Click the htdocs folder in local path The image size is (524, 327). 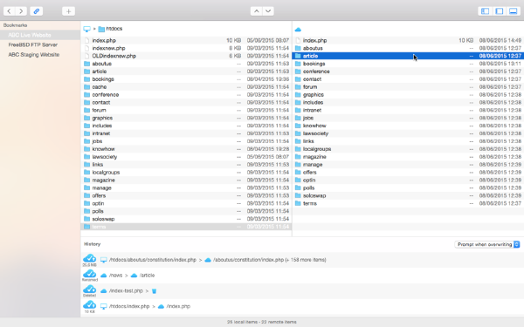(110, 29)
